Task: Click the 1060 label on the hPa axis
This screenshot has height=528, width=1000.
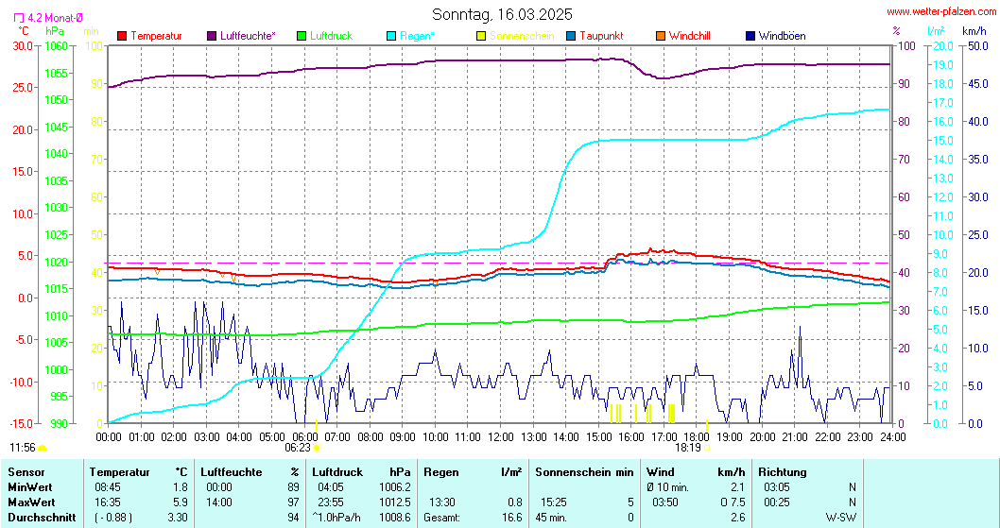Action: (56, 46)
